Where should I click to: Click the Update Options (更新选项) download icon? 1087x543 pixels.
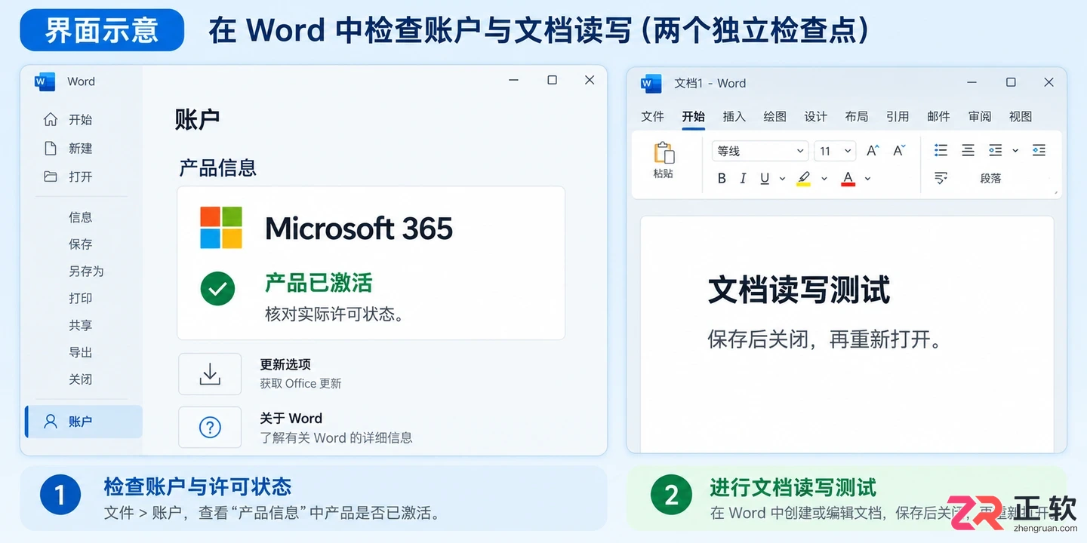[x=210, y=374]
